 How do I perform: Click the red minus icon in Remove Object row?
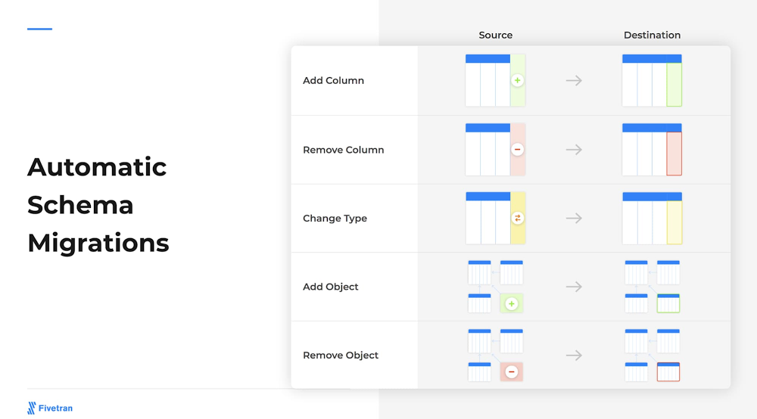point(511,372)
